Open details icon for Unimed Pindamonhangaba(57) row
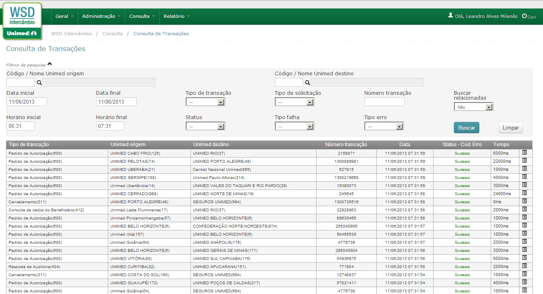 click(x=524, y=217)
